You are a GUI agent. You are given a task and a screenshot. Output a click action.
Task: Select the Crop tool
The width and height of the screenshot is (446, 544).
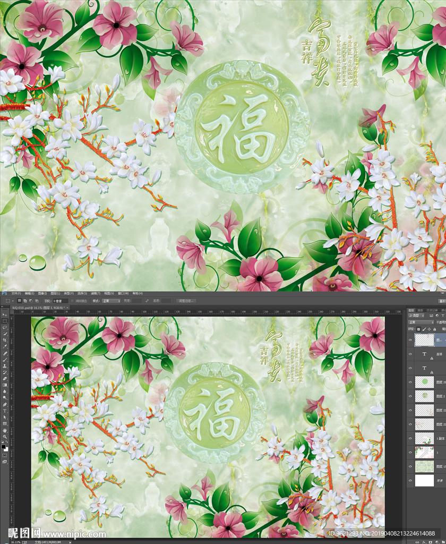pyautogui.click(x=4, y=340)
